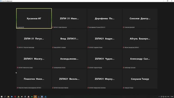The image size is (174, 98).
Task: Click muted mic icon on Плахотин Никита tile
Action: pyautogui.click(x=17, y=88)
